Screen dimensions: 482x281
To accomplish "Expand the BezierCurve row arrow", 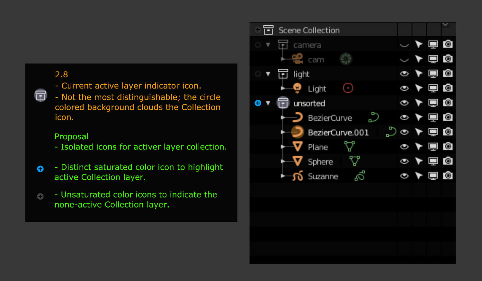I will 283,118.
